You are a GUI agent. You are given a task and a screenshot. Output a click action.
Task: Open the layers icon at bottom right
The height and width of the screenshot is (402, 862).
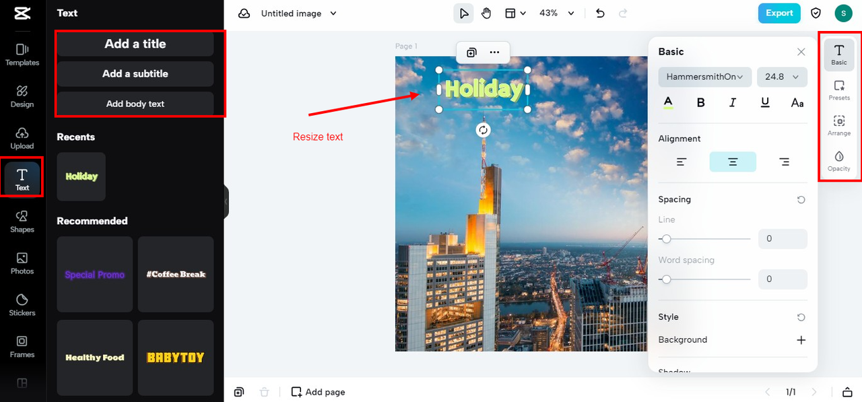click(847, 392)
